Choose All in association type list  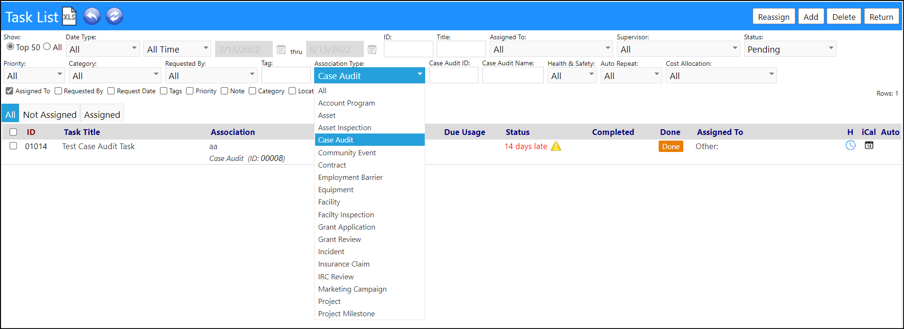370,90
